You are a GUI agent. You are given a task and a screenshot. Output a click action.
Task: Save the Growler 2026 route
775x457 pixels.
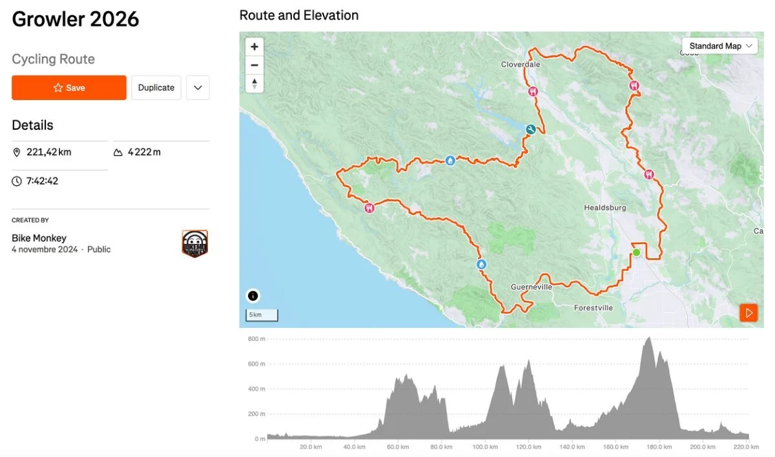[x=69, y=88]
